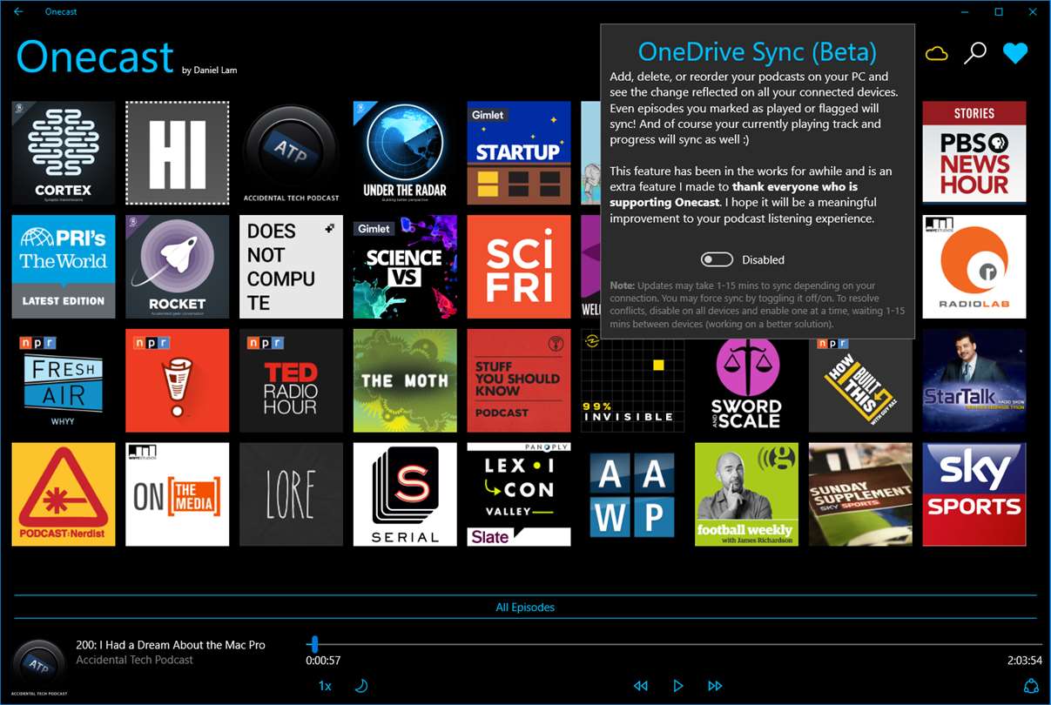The image size is (1051, 705).
Task: Open Podcast Nerdist tile
Action: pyautogui.click(x=64, y=494)
